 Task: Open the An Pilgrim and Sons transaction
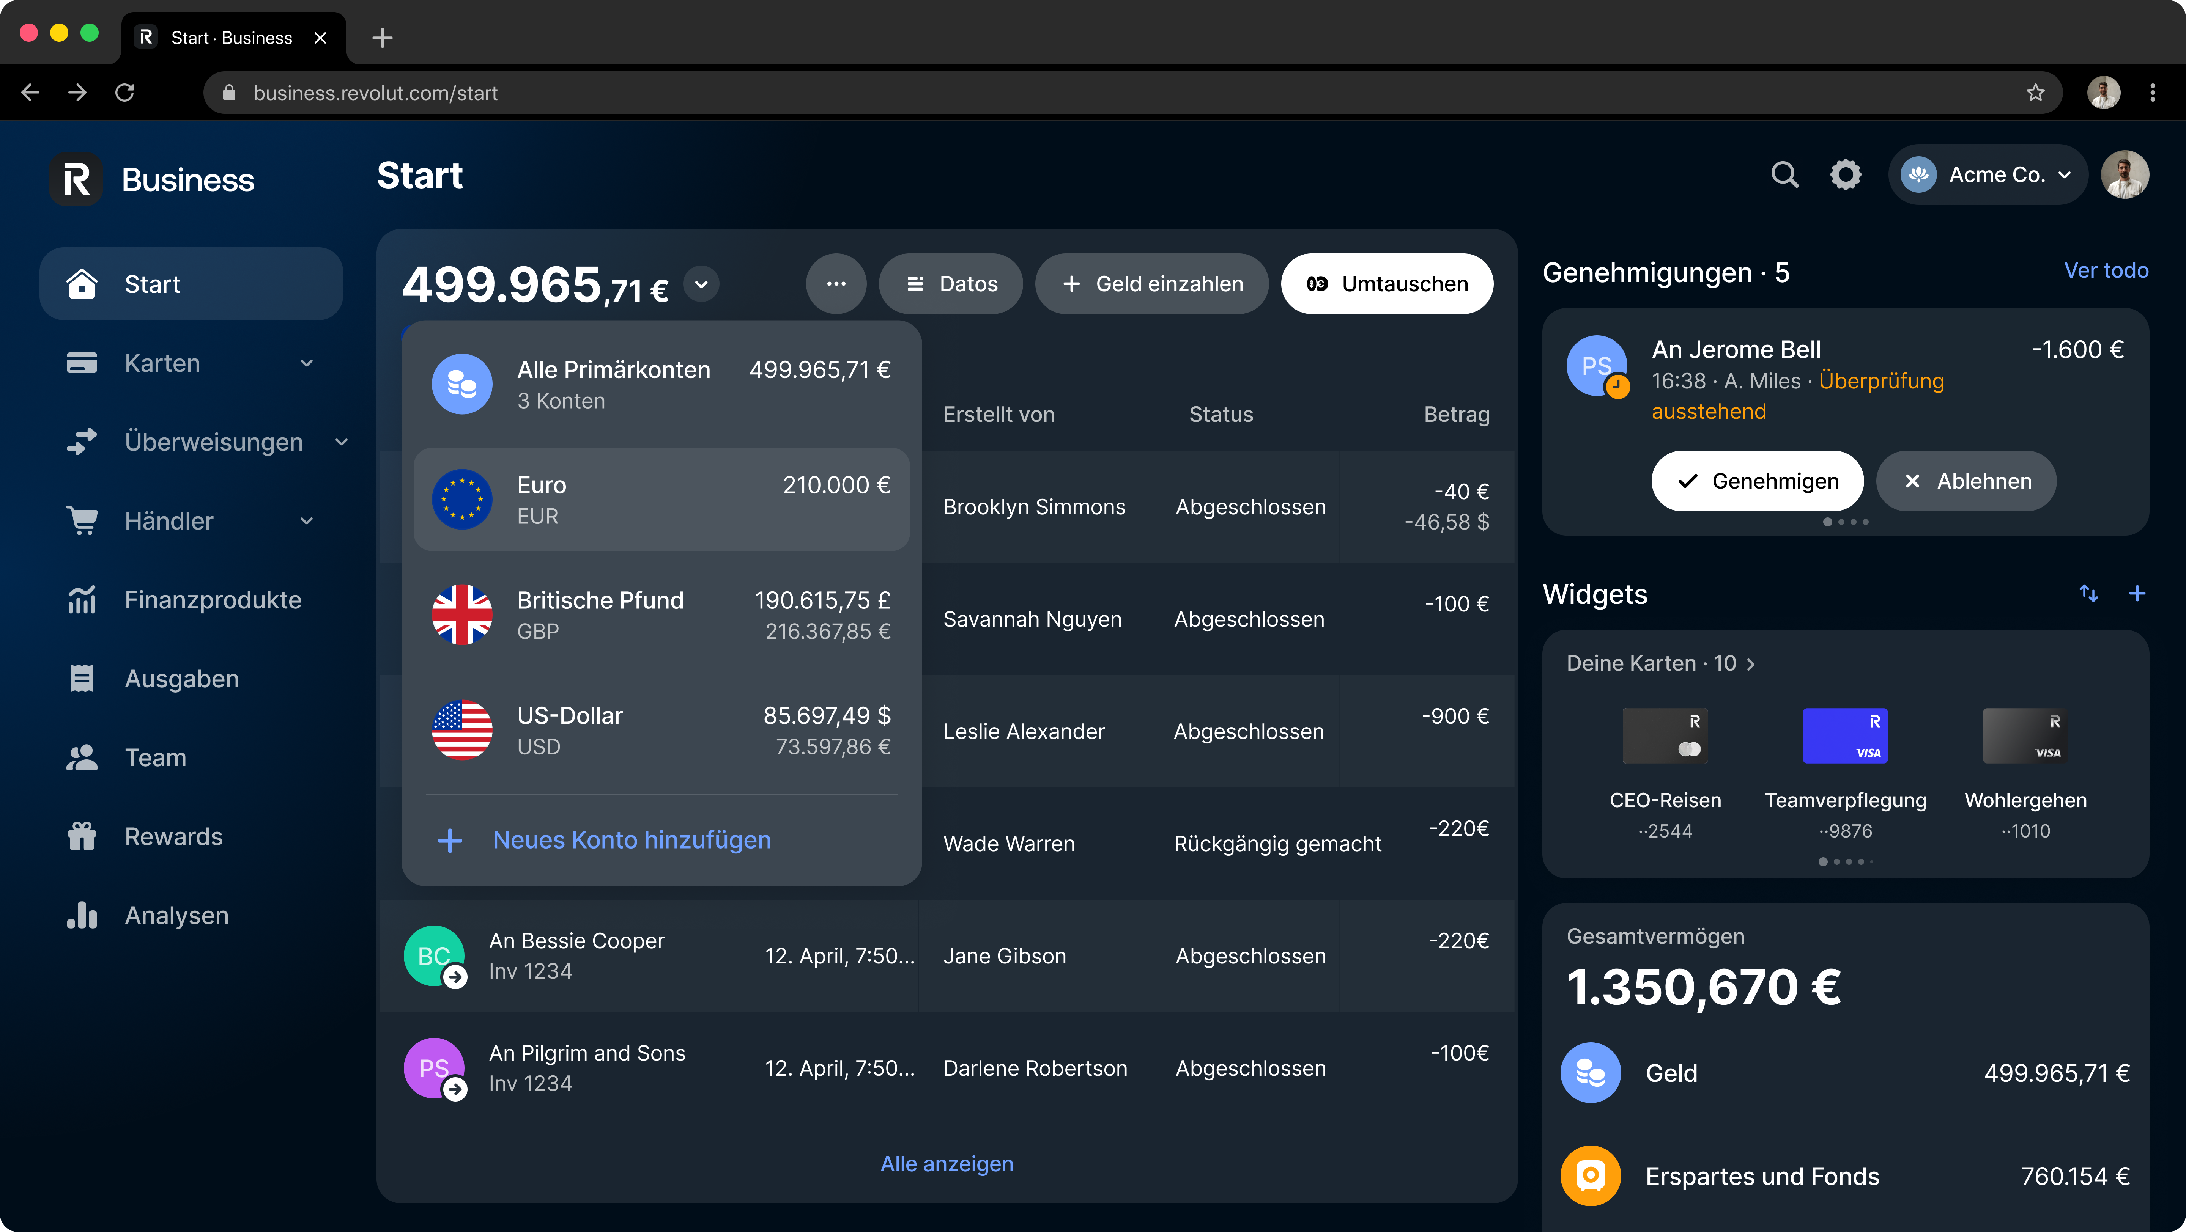pyautogui.click(x=946, y=1069)
